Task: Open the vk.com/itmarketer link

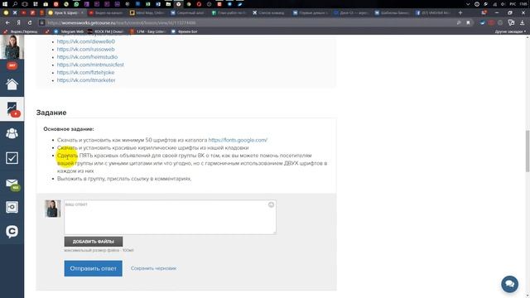Action: click(x=86, y=80)
